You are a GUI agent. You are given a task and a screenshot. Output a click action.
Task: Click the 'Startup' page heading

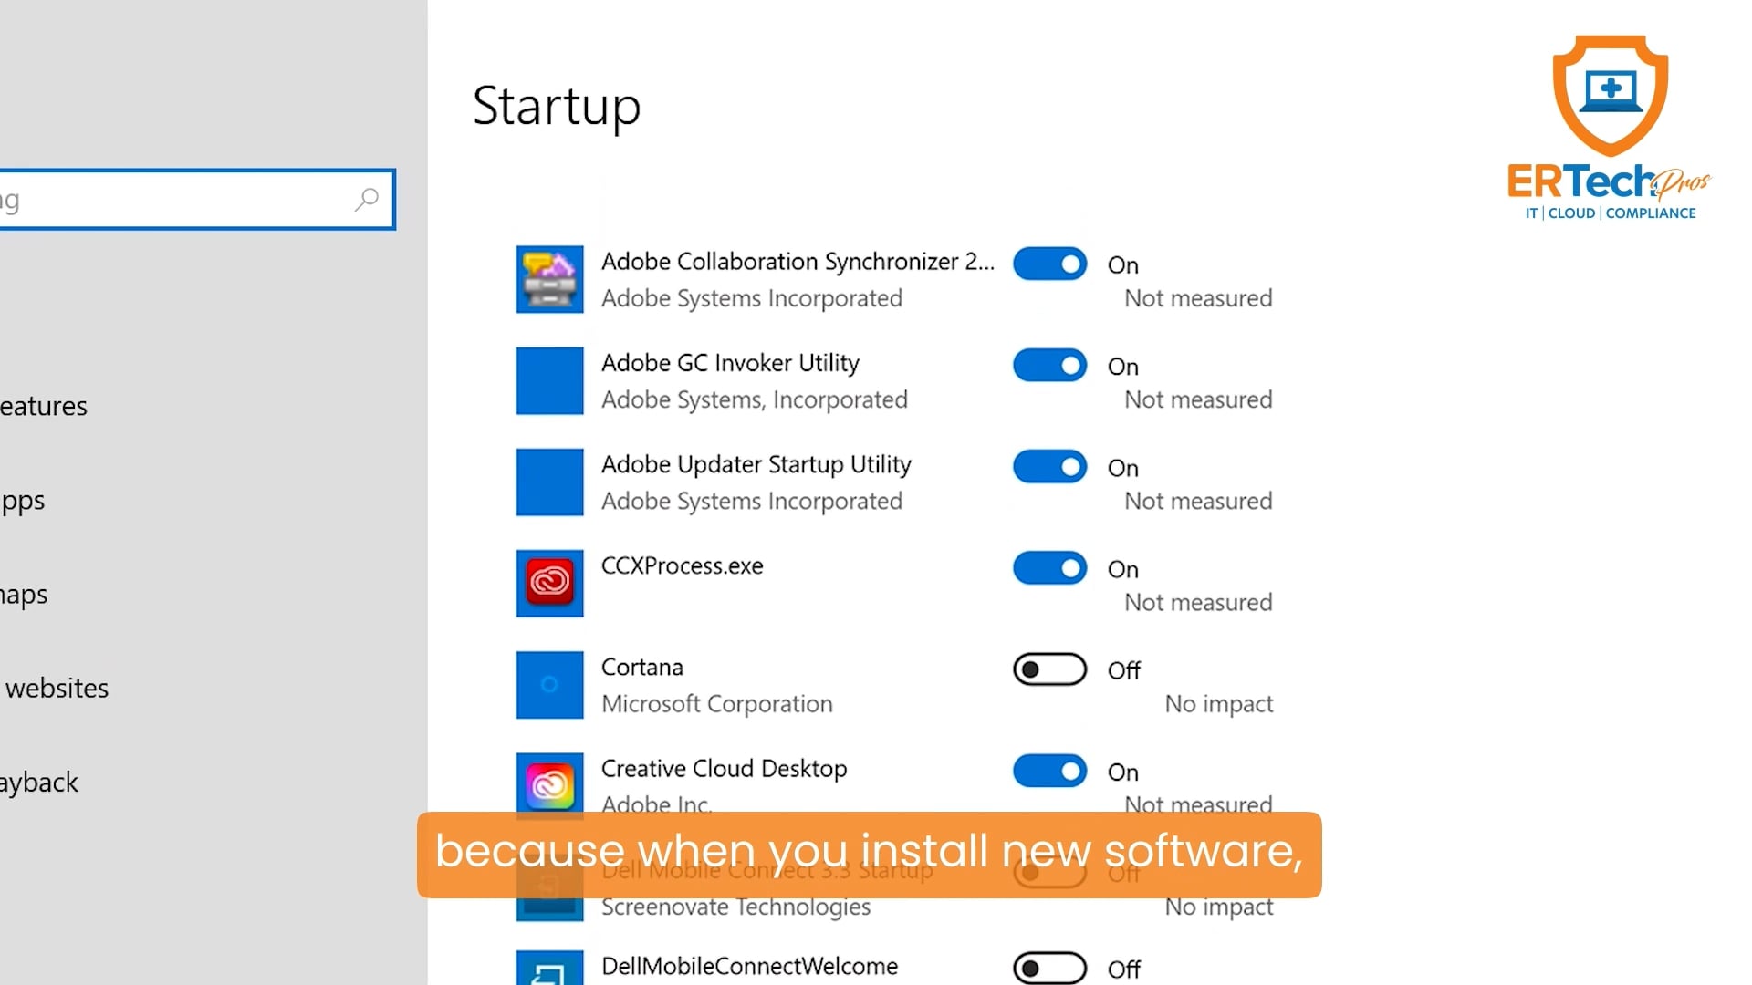557,108
